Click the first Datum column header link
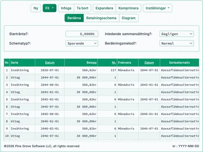 [x=50, y=63]
